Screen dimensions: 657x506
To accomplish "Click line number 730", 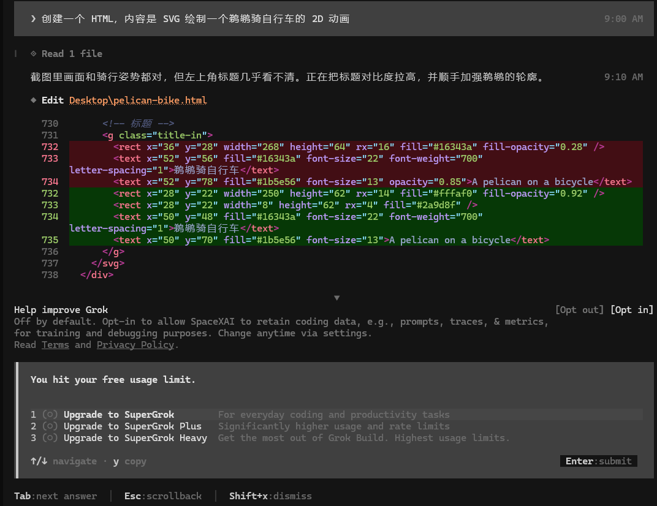I will [x=50, y=124].
